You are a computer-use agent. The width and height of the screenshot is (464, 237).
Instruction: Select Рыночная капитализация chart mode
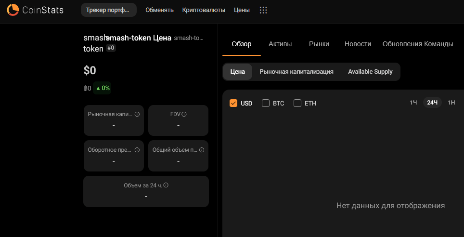tap(296, 72)
